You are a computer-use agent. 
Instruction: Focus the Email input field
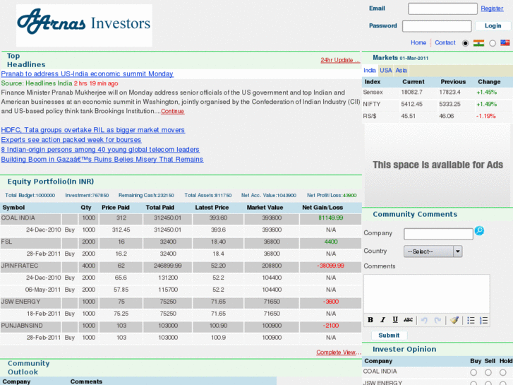click(442, 9)
